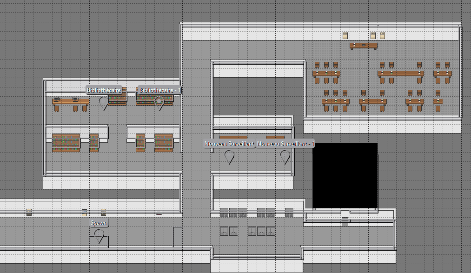Select the Nouveau Surveillant - 1 marker pin

click(285, 157)
